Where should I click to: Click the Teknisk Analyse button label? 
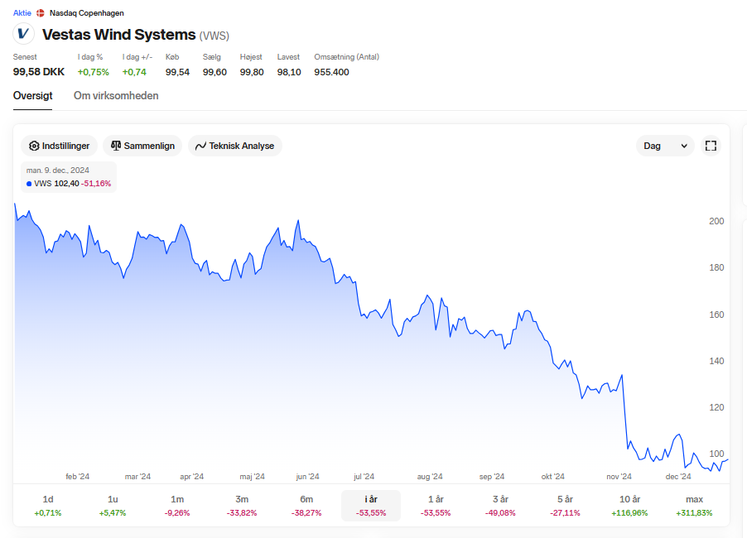click(242, 146)
